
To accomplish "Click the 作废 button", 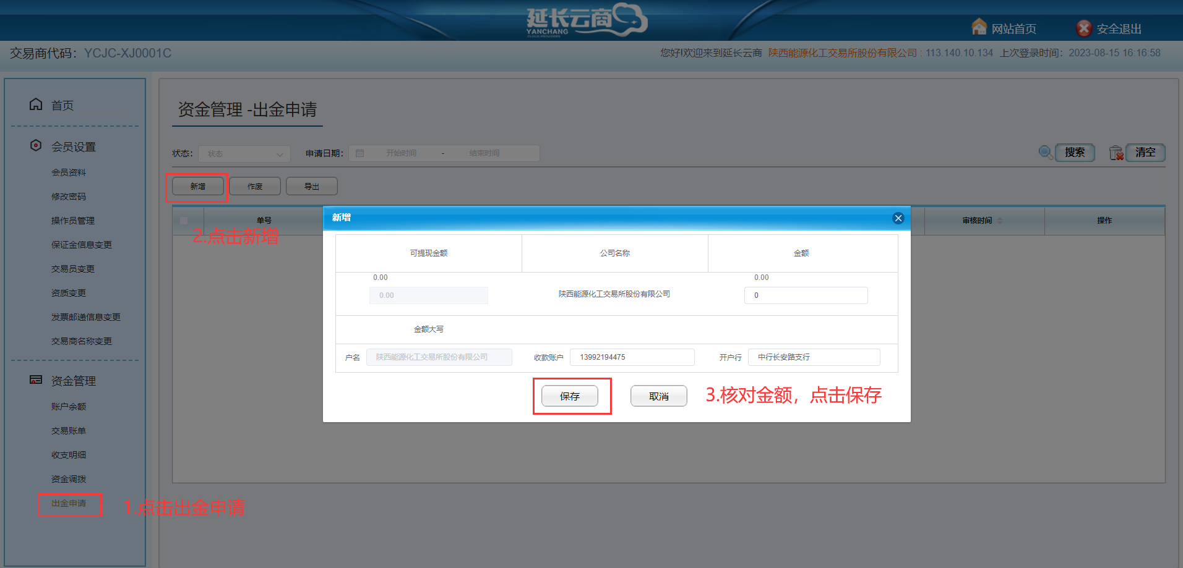I will [x=255, y=186].
